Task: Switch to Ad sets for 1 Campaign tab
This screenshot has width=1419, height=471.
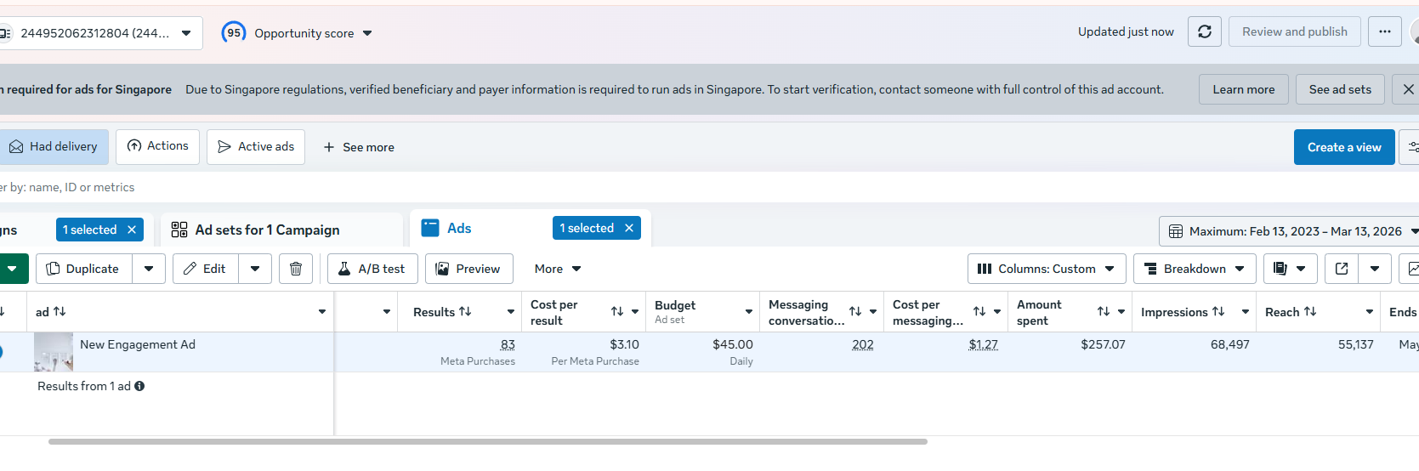Action: (267, 230)
